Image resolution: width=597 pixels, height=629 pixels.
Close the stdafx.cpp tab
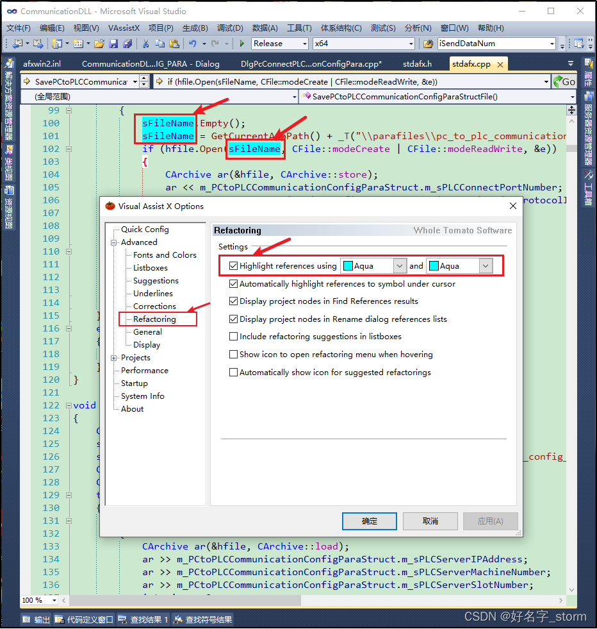click(x=500, y=65)
